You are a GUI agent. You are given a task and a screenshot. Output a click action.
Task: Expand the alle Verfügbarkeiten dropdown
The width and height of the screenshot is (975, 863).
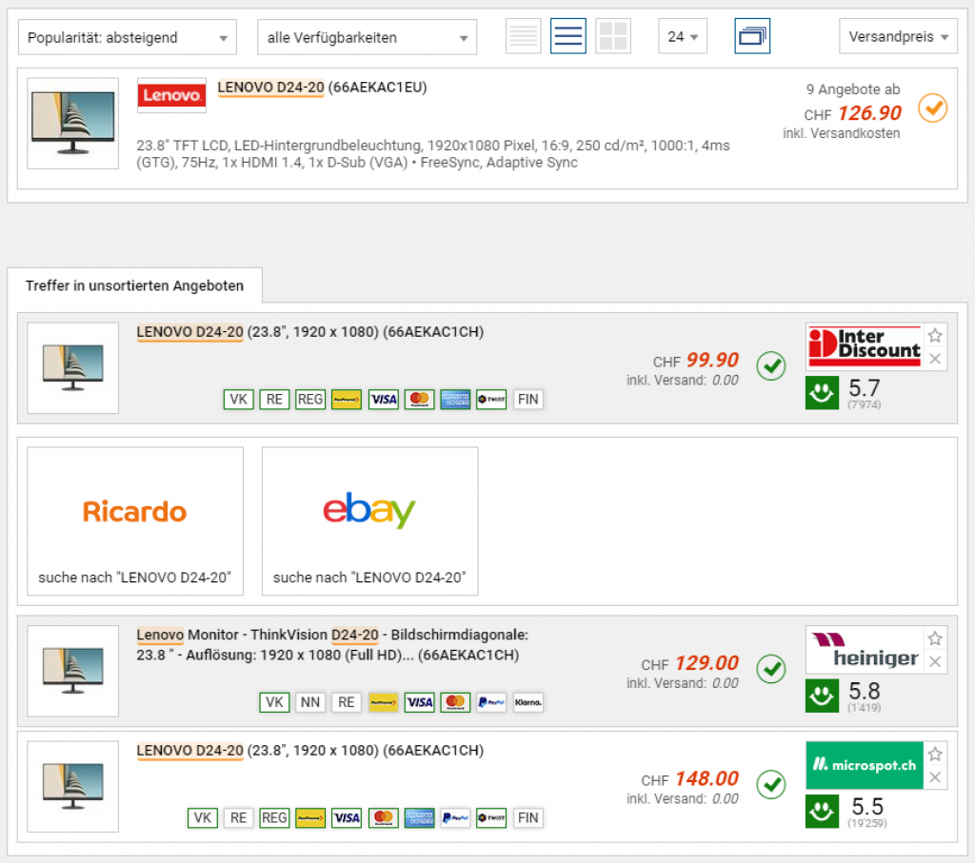coord(367,37)
